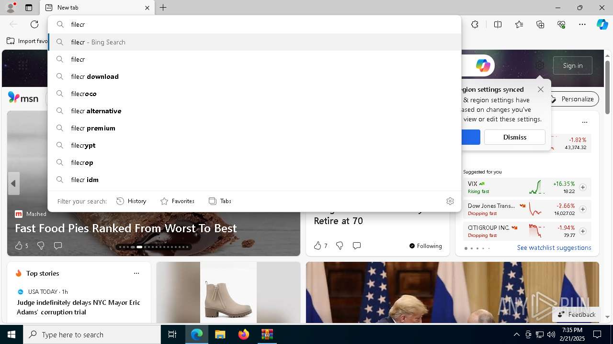The width and height of the screenshot is (613, 344).
Task: Click the Sign in button
Action: pos(573,65)
